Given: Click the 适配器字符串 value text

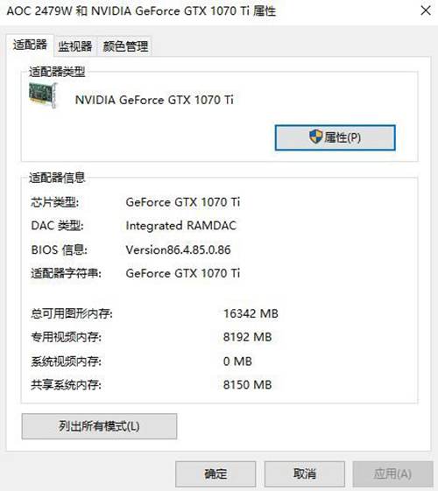Looking at the screenshot, I should (x=183, y=273).
